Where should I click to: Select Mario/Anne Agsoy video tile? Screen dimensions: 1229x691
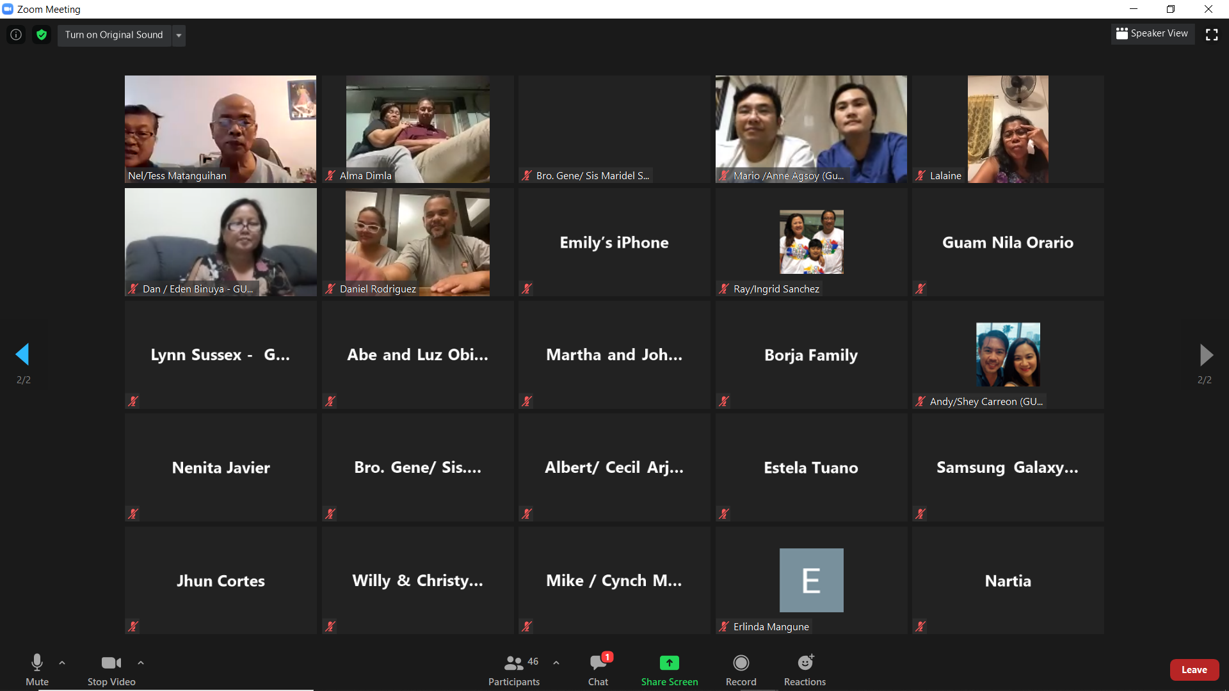coord(811,129)
